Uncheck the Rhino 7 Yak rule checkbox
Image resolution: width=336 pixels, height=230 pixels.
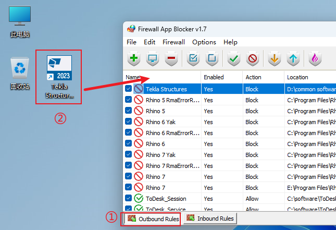128,154
